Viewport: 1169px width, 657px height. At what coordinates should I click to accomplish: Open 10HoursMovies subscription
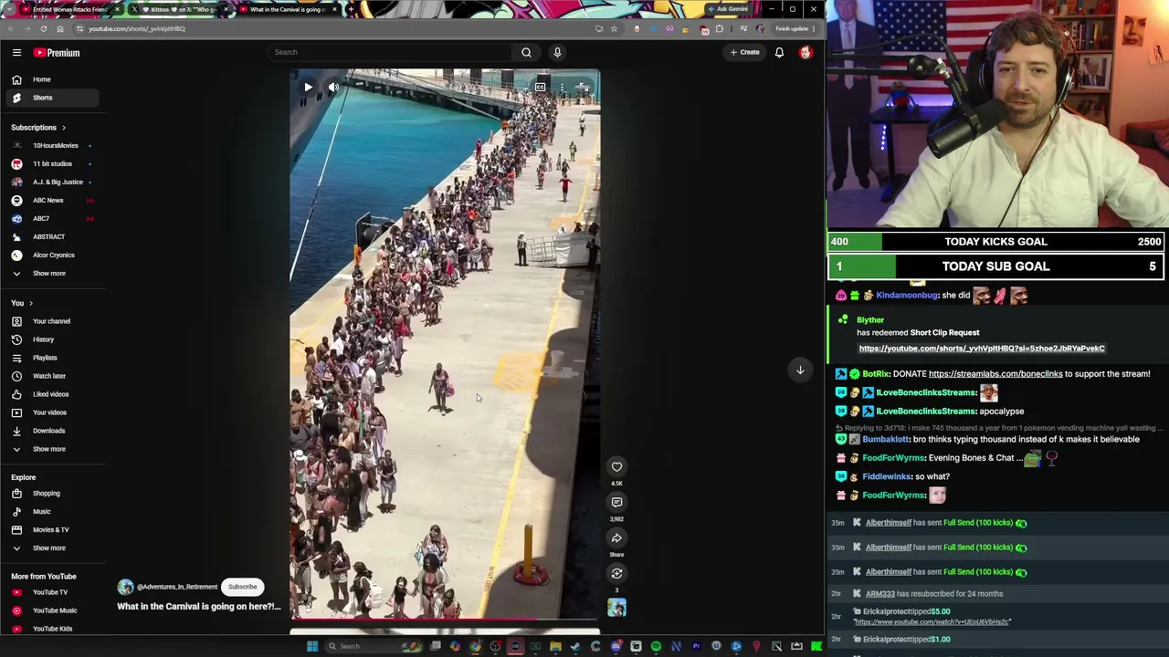[x=53, y=146]
